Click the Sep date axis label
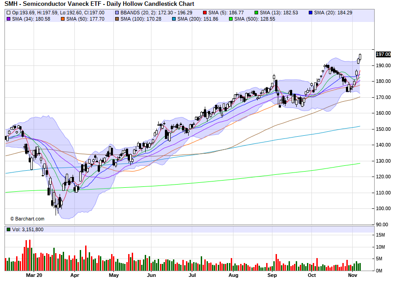 (272, 275)
